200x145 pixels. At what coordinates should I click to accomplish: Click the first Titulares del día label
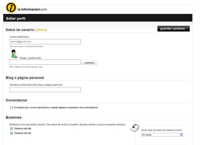tap(22, 128)
